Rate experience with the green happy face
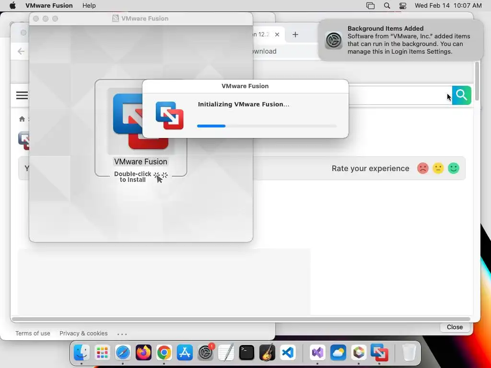Image resolution: width=491 pixels, height=368 pixels. click(454, 168)
